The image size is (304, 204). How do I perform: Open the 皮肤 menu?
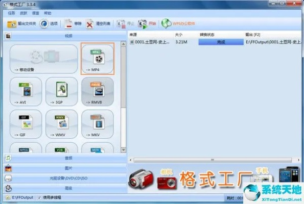[x=24, y=13]
